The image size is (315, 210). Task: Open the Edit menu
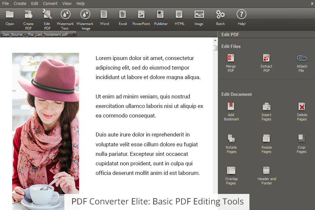pyautogui.click(x=34, y=3)
